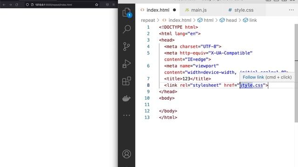Reload the browser page
The width and height of the screenshot is (298, 167).
pyautogui.click(x=17, y=5)
